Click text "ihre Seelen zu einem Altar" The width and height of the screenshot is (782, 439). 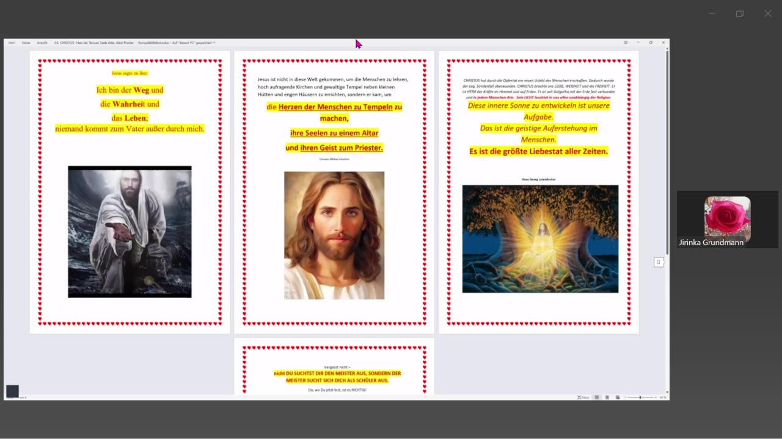pyautogui.click(x=334, y=133)
